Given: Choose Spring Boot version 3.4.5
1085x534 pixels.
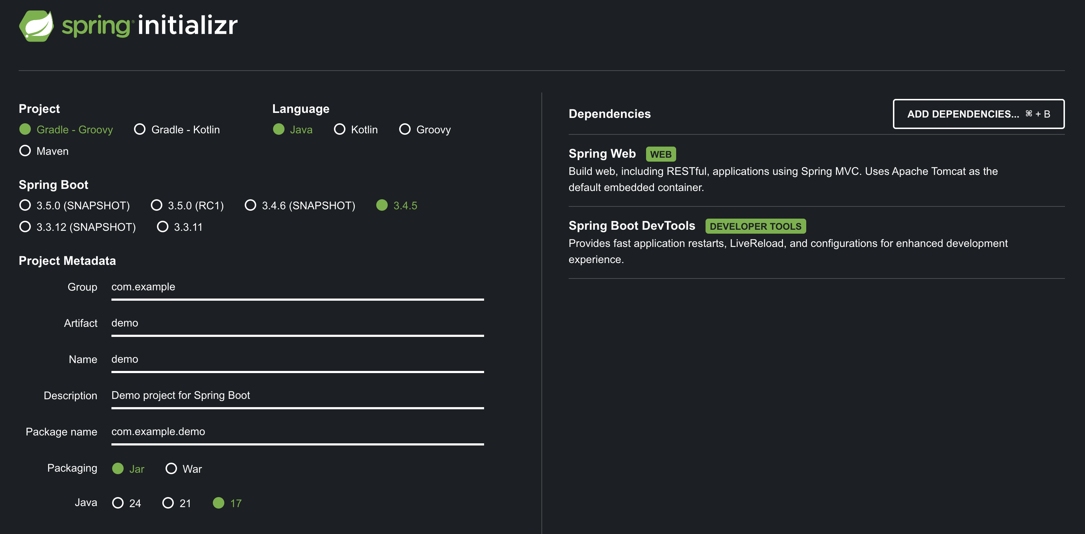Looking at the screenshot, I should tap(397, 205).
